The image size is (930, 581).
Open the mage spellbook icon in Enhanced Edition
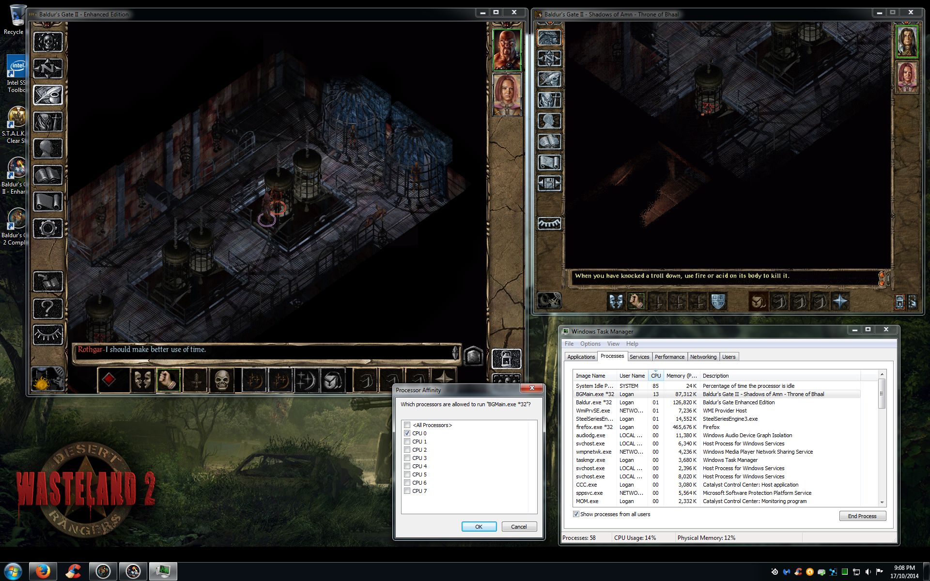tap(48, 175)
